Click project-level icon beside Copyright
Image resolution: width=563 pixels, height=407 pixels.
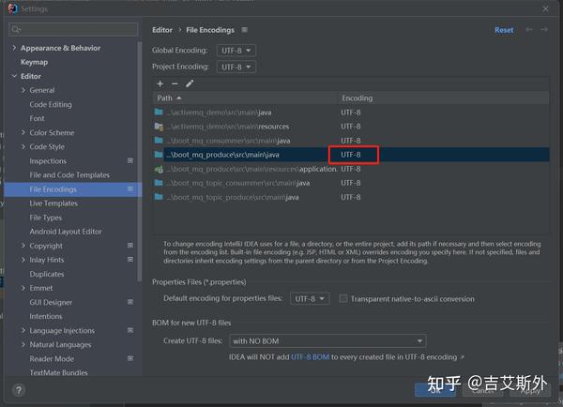130,246
